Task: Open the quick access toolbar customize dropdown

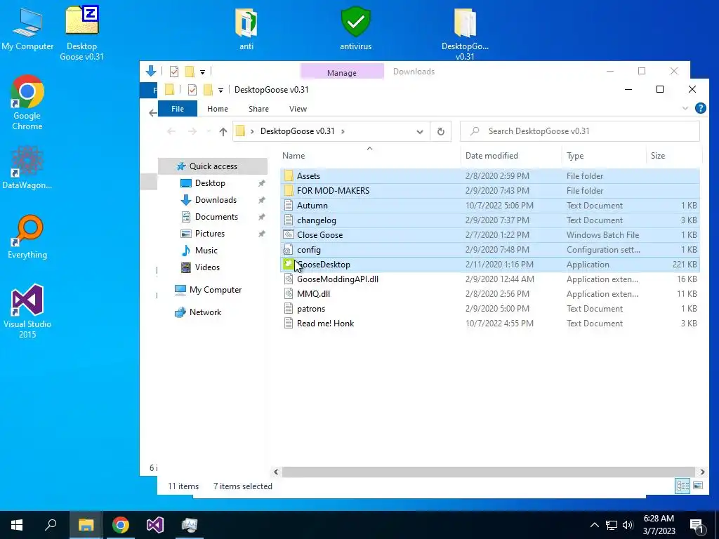Action: pos(220,91)
